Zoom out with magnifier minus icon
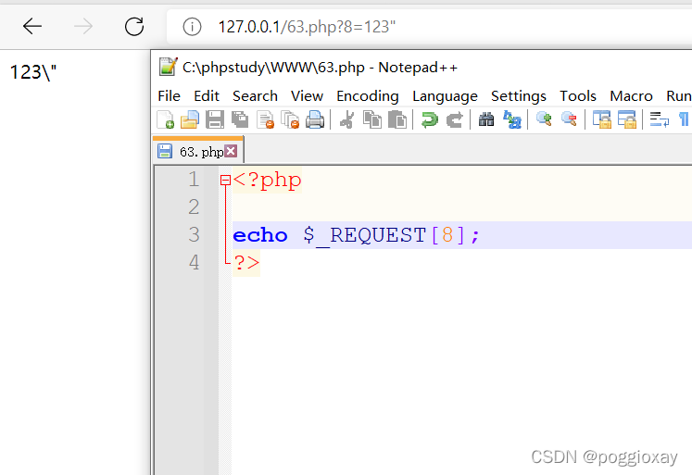Image resolution: width=692 pixels, height=475 pixels. pos(569,119)
